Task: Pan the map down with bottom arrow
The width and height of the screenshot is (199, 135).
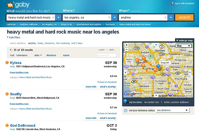Action: pos(156,95)
